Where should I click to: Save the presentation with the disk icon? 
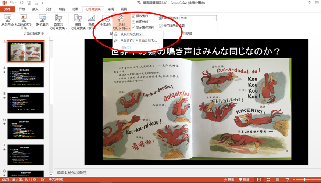(36, 3)
